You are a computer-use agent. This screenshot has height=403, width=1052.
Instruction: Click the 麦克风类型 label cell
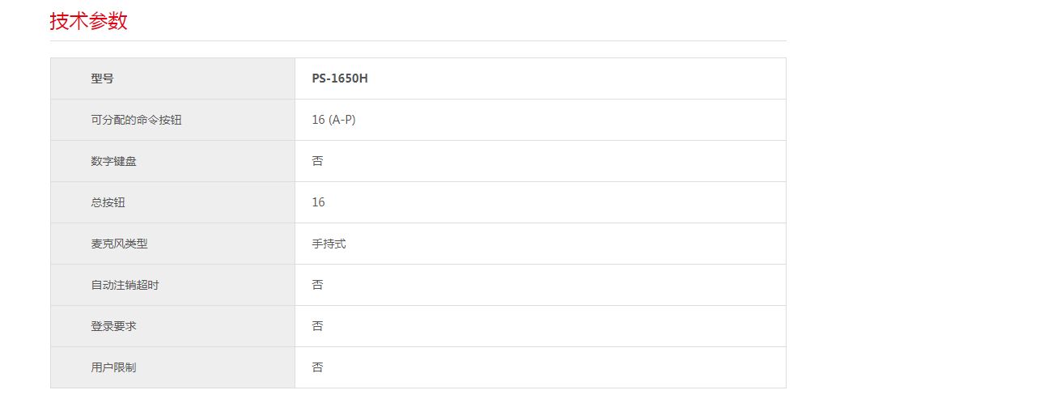[x=120, y=244]
